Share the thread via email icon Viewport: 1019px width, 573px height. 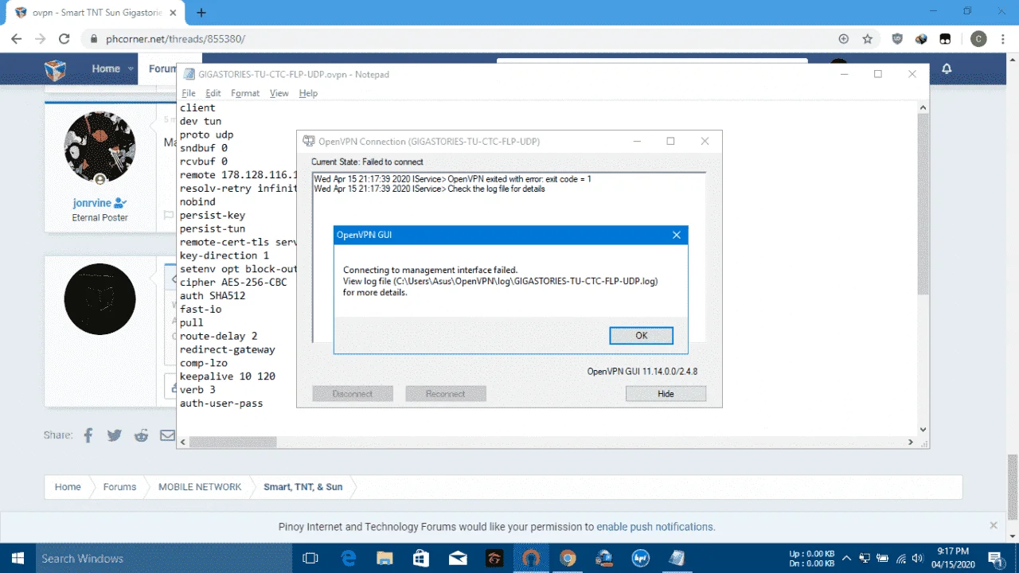167,435
